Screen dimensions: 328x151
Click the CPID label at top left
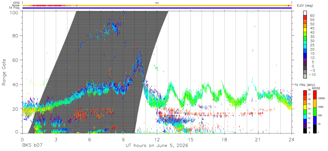coord(16,3)
